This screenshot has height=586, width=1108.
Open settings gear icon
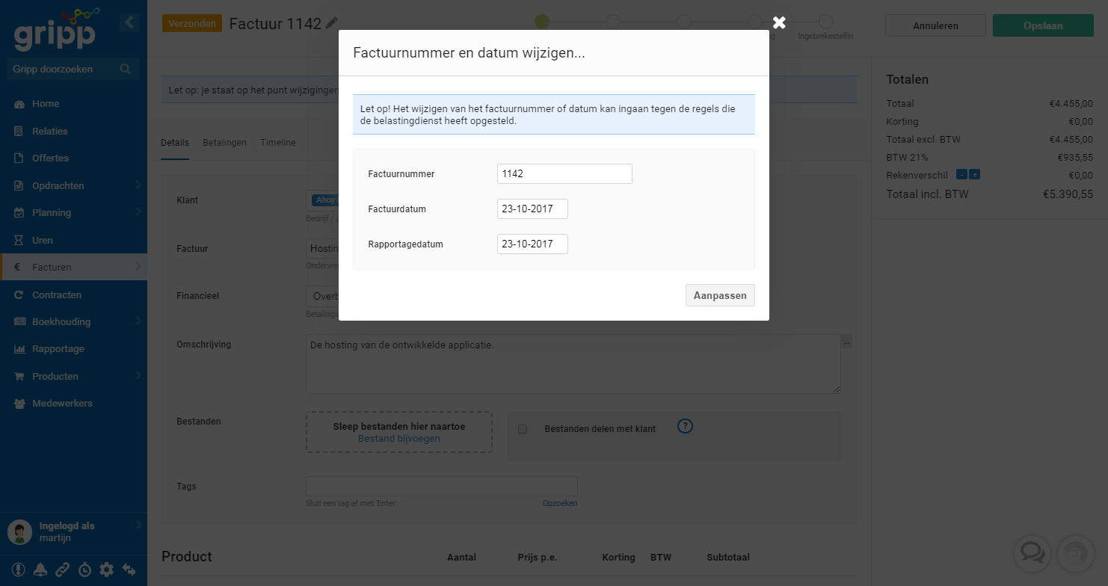coord(107,570)
